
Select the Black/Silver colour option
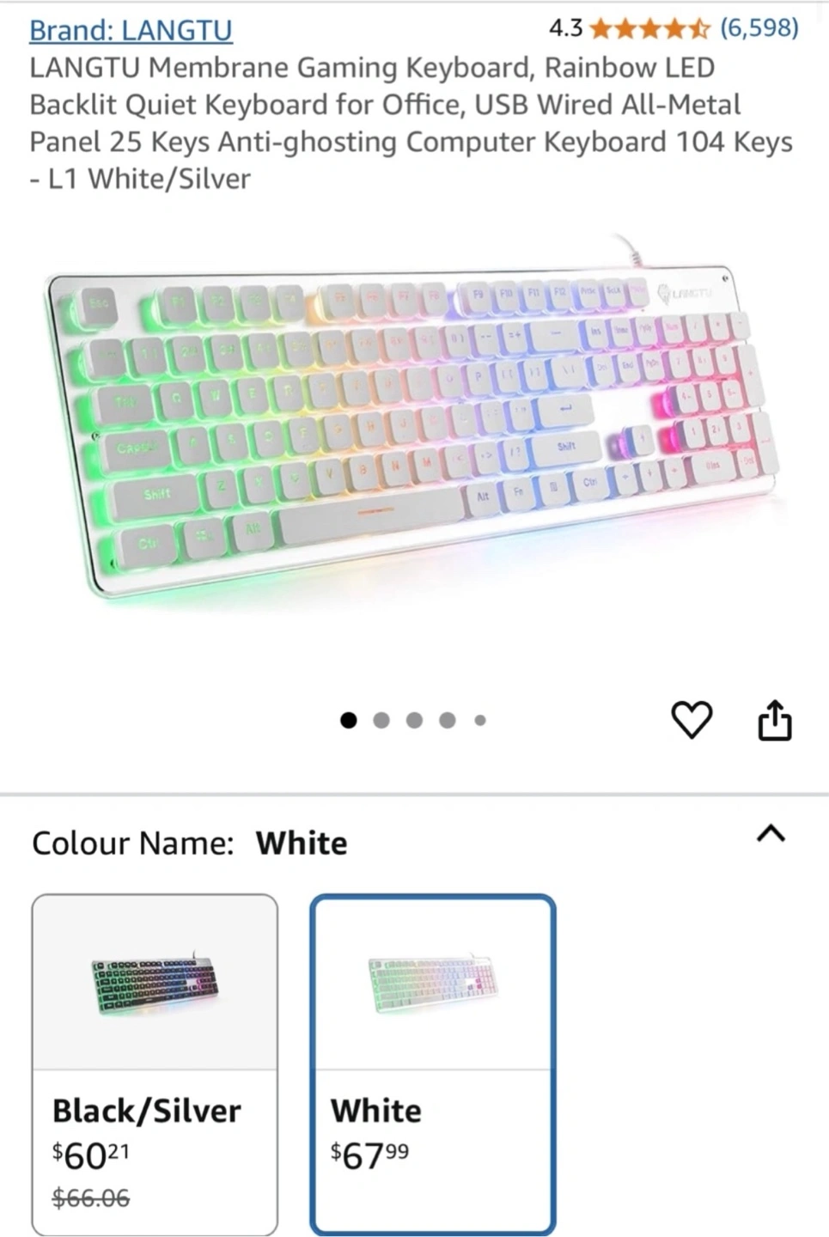click(155, 1065)
